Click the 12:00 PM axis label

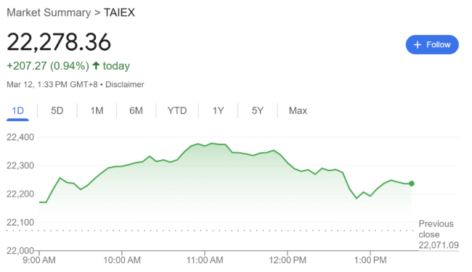[x=288, y=260]
